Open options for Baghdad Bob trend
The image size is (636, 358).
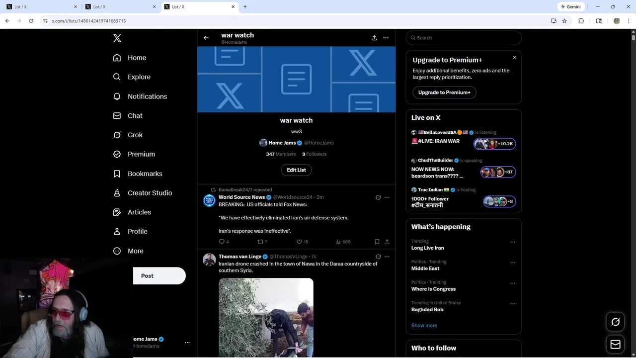(513, 304)
